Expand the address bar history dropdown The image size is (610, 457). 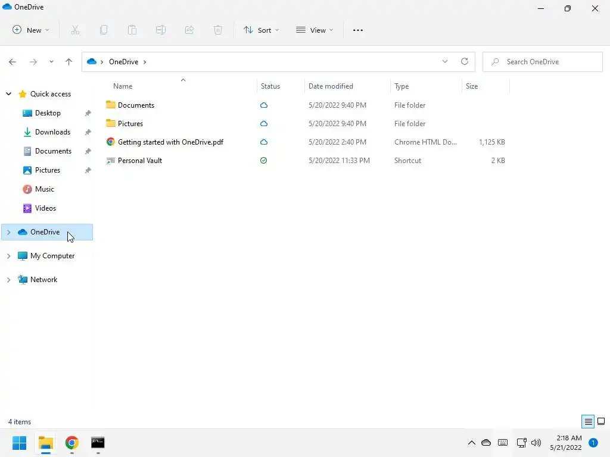pyautogui.click(x=445, y=61)
